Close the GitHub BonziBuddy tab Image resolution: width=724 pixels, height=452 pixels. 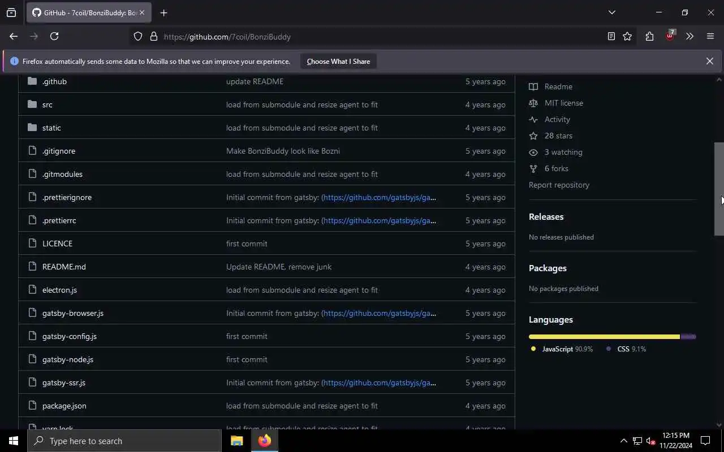click(x=142, y=12)
